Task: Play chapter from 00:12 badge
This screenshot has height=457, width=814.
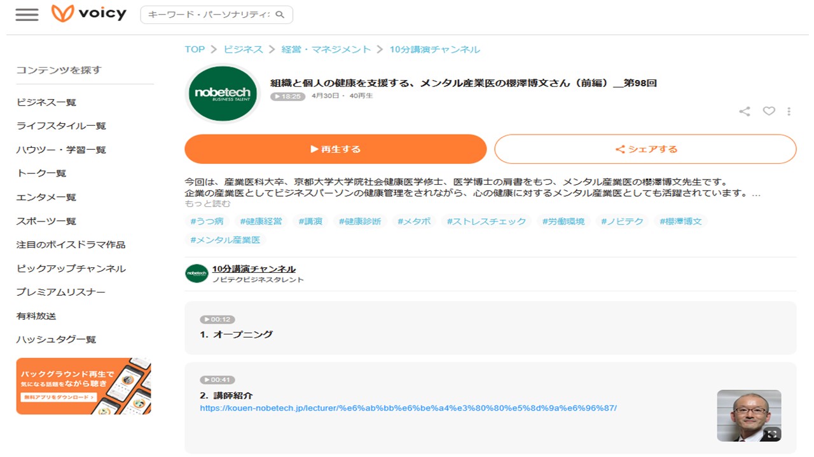Action: pyautogui.click(x=217, y=319)
